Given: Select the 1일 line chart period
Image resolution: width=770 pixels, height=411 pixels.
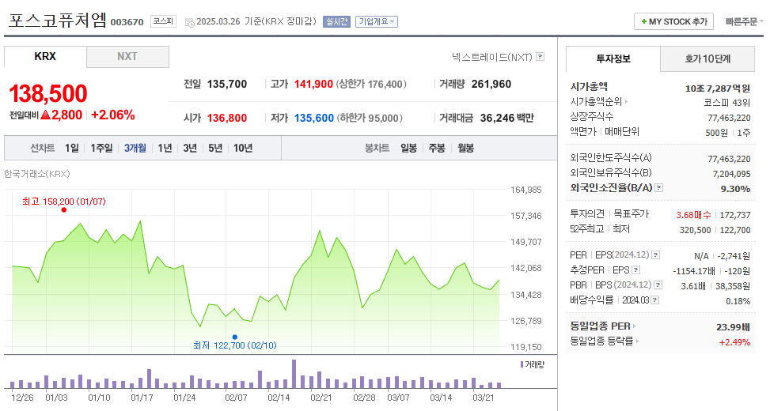Looking at the screenshot, I should (x=72, y=148).
